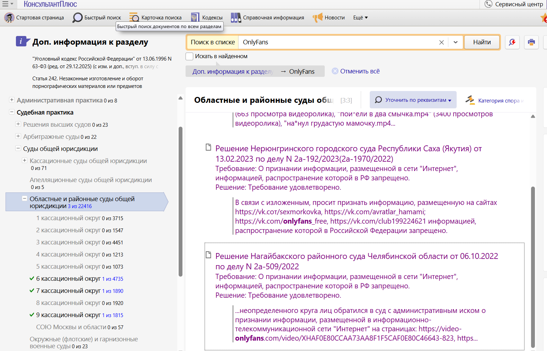Click the print icon button
This screenshot has width=547, height=351.
tap(531, 42)
